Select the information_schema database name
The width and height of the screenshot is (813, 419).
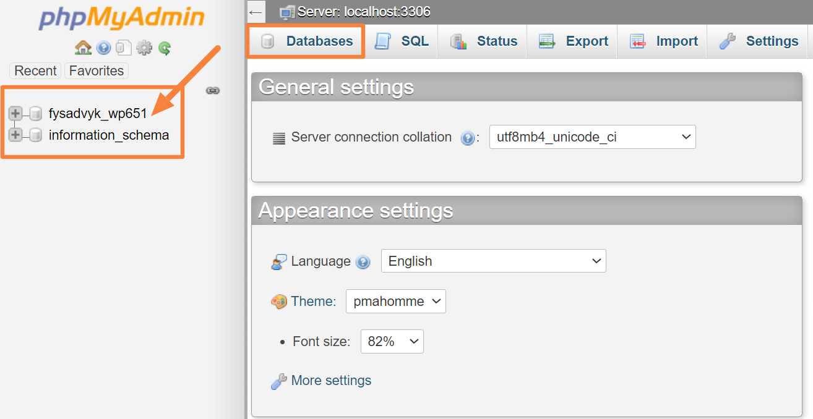tap(109, 135)
